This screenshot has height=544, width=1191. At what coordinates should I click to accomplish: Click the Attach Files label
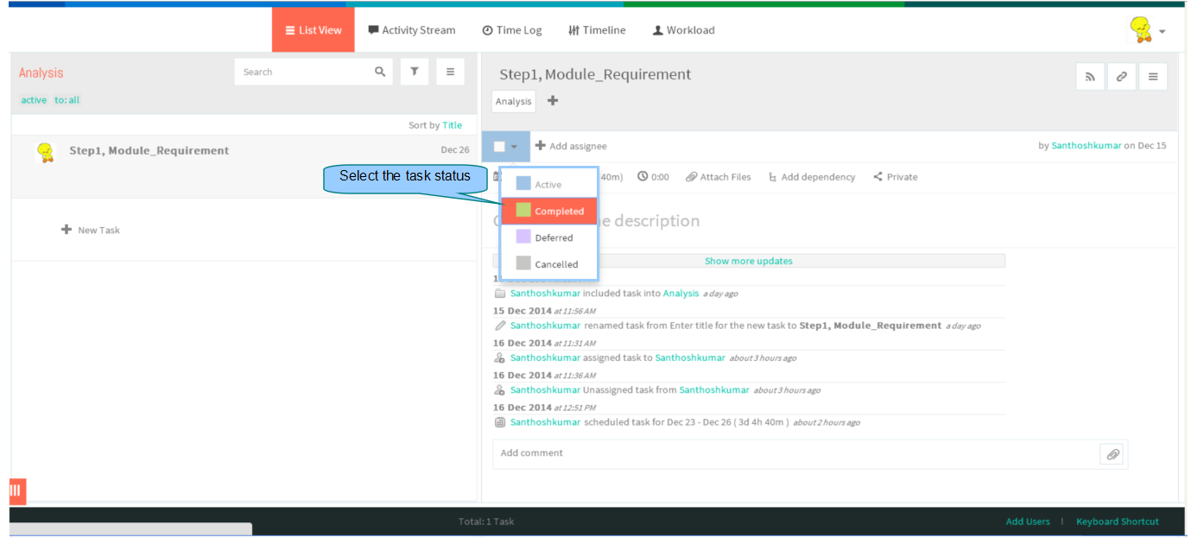(x=725, y=177)
